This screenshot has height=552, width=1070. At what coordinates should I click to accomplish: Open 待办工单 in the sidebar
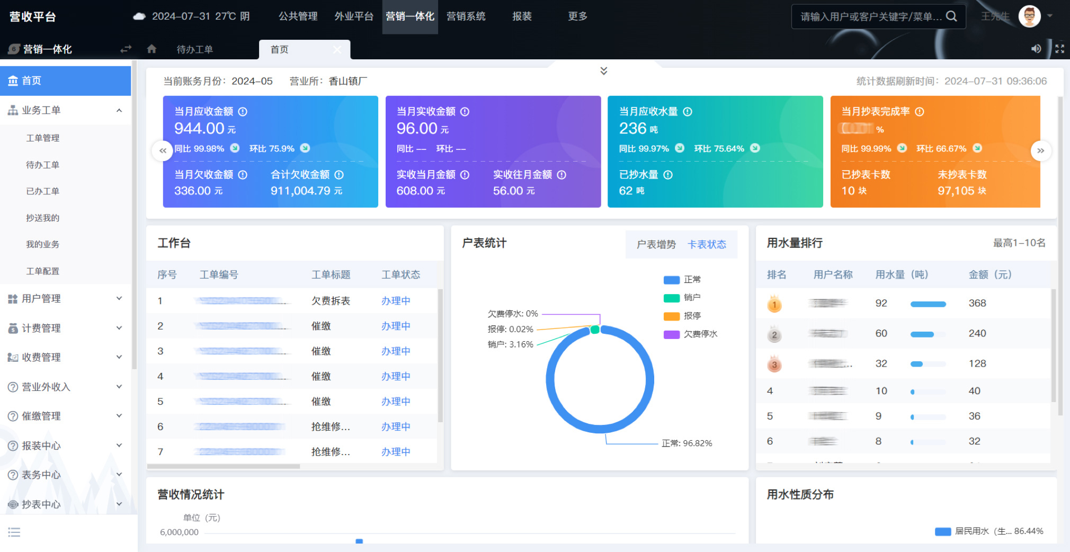[x=43, y=165]
